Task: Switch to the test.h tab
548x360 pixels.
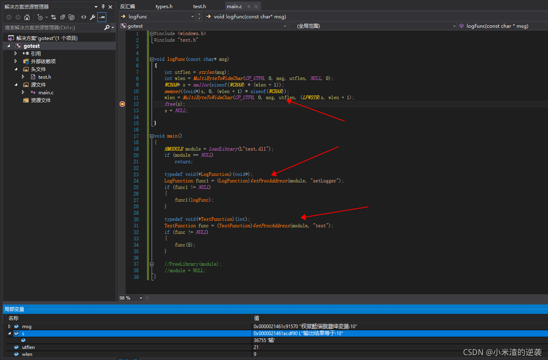Action: (199, 7)
